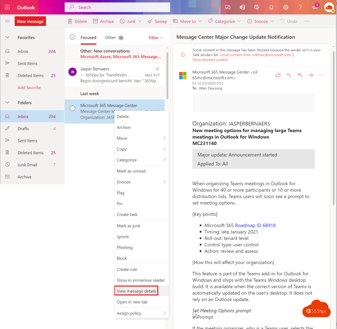Reply to the message with the reply arrow
This screenshot has width=337, height=329.
tap(289, 75)
